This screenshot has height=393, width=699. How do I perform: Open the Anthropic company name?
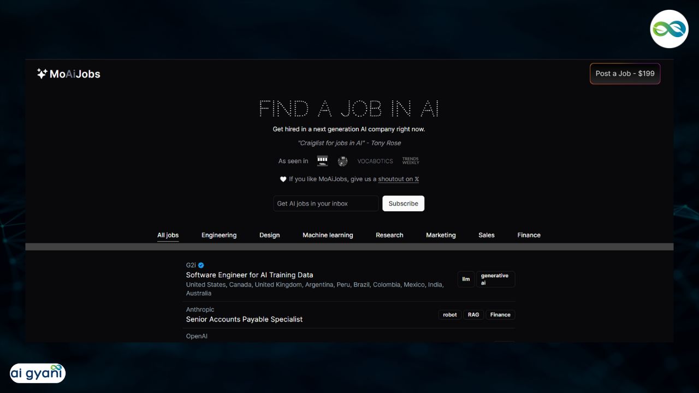click(x=200, y=309)
